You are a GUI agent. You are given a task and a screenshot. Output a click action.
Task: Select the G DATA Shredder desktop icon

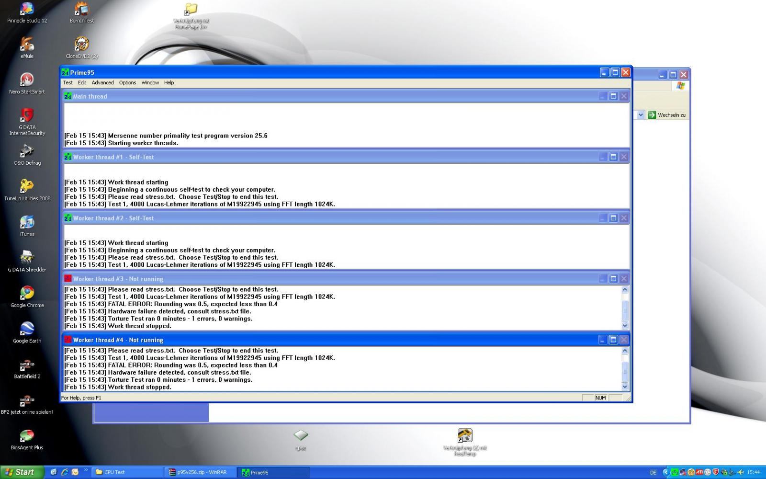27,262
